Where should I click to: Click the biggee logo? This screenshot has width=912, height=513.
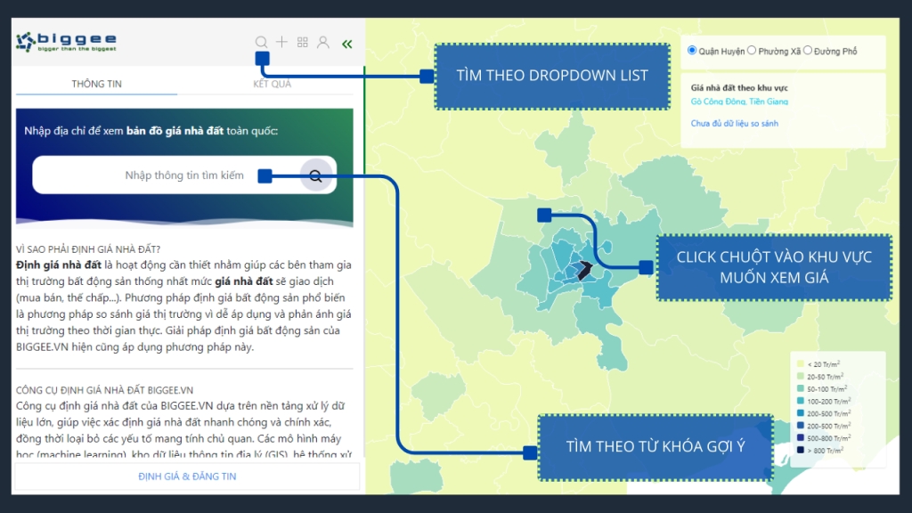click(x=67, y=42)
